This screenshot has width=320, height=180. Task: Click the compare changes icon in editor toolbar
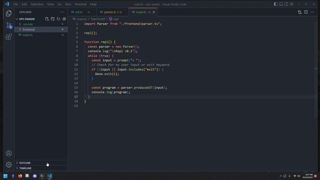point(299,12)
